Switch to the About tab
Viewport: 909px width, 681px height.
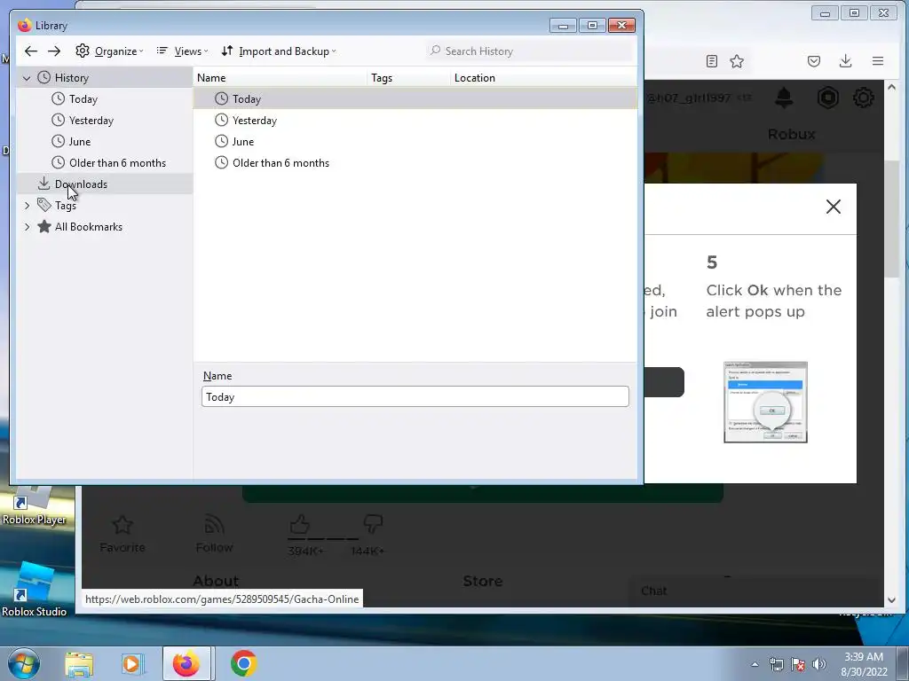pos(216,581)
